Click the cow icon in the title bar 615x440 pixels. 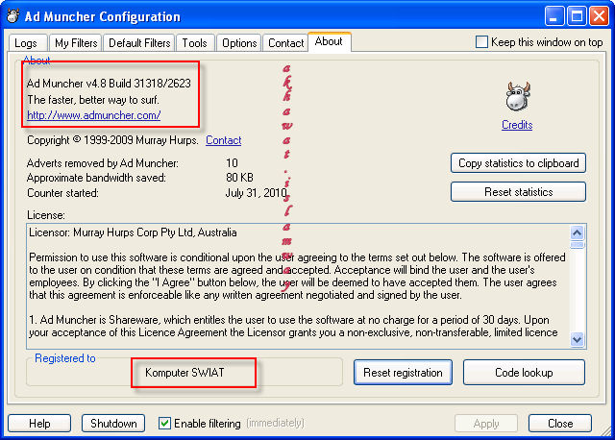[12, 16]
